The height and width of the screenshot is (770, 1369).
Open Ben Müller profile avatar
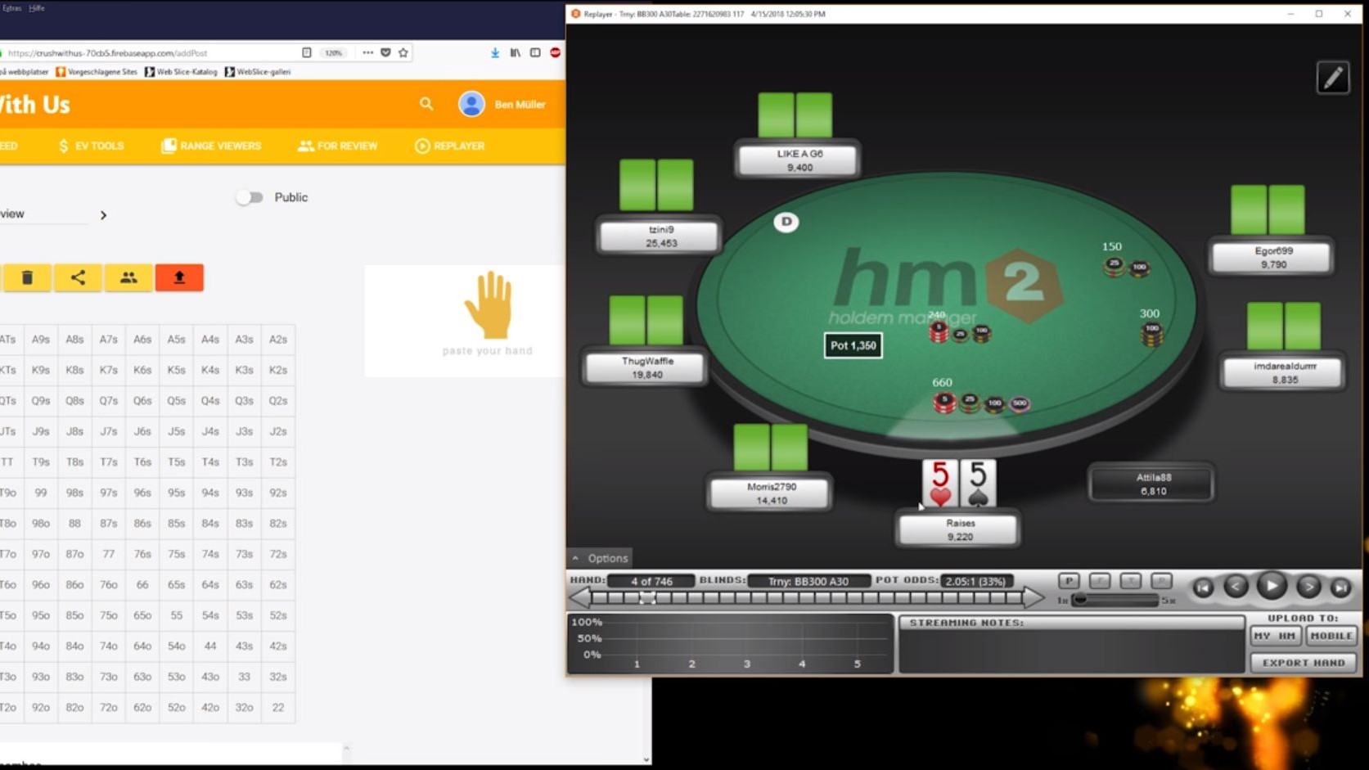(x=471, y=104)
